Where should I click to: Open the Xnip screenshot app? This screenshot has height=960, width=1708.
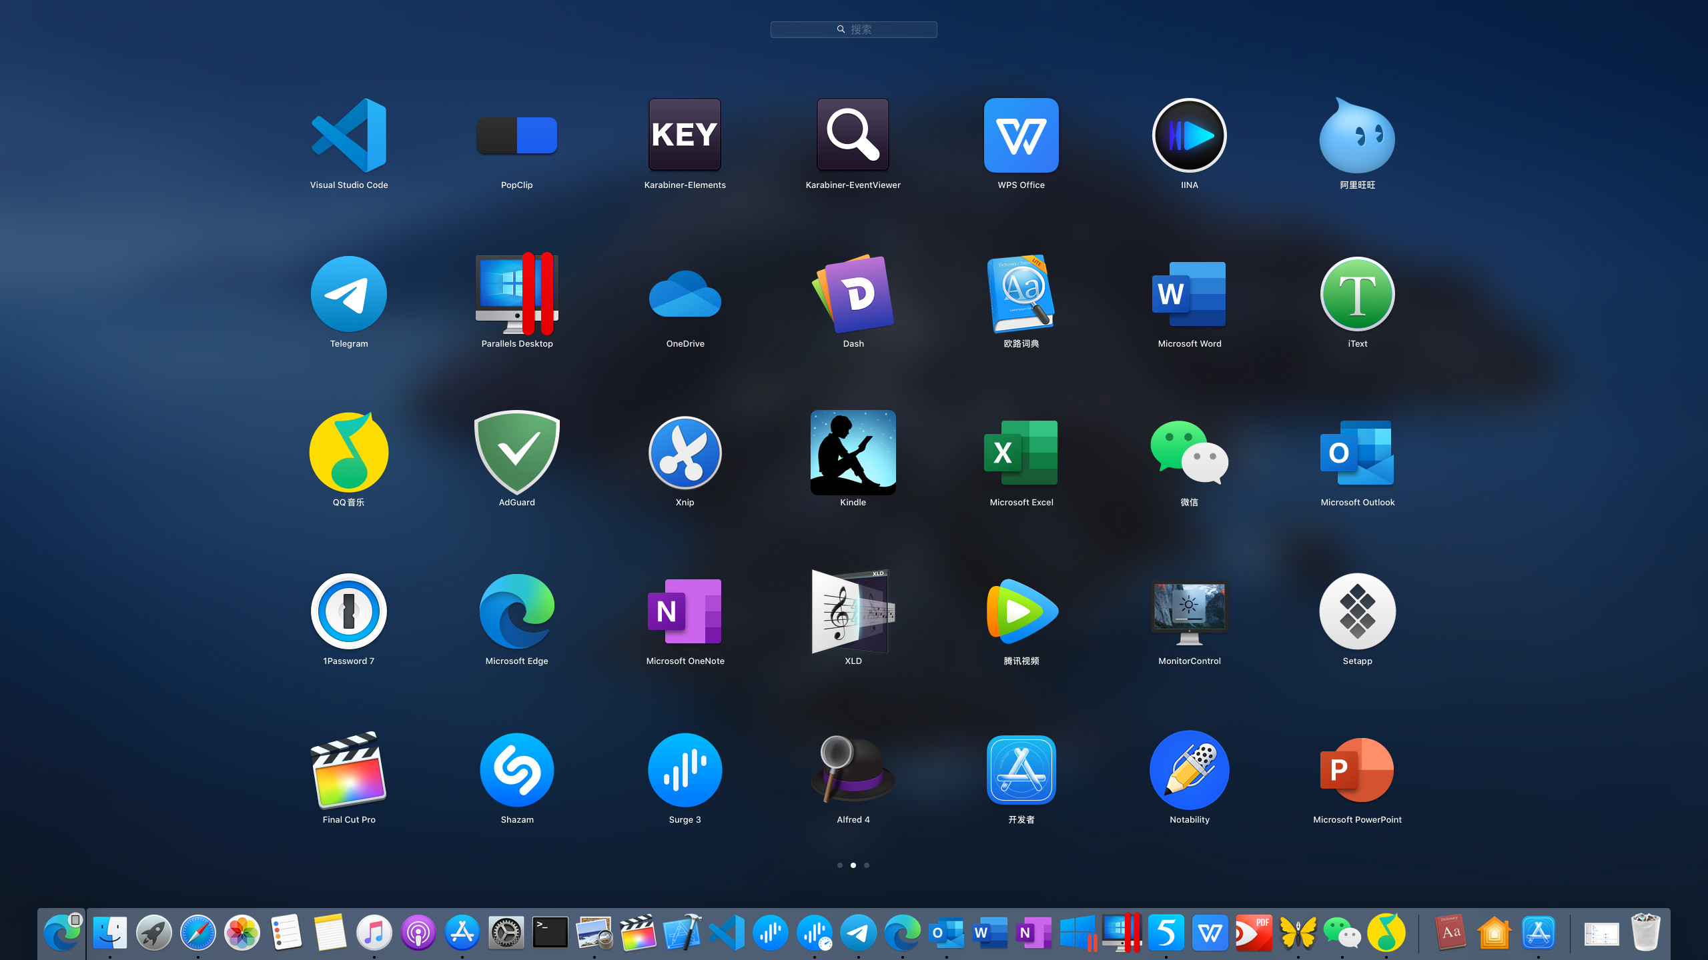click(685, 453)
